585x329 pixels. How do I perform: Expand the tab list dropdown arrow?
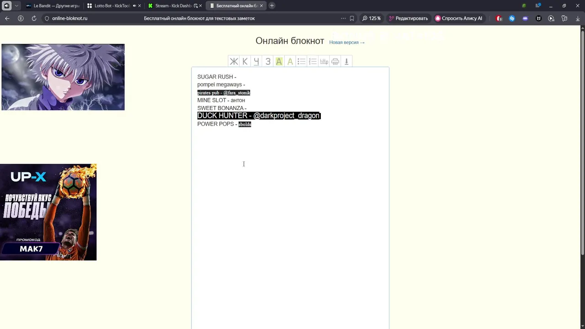pyautogui.click(x=16, y=6)
